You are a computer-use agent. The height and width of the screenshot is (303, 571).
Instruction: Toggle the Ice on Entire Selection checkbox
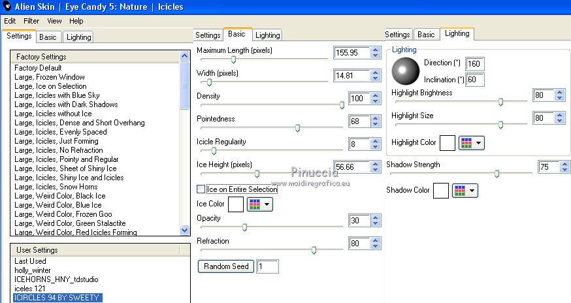(x=201, y=189)
